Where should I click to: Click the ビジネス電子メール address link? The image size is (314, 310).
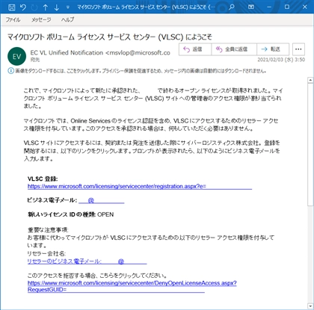pyautogui.click(x=102, y=200)
